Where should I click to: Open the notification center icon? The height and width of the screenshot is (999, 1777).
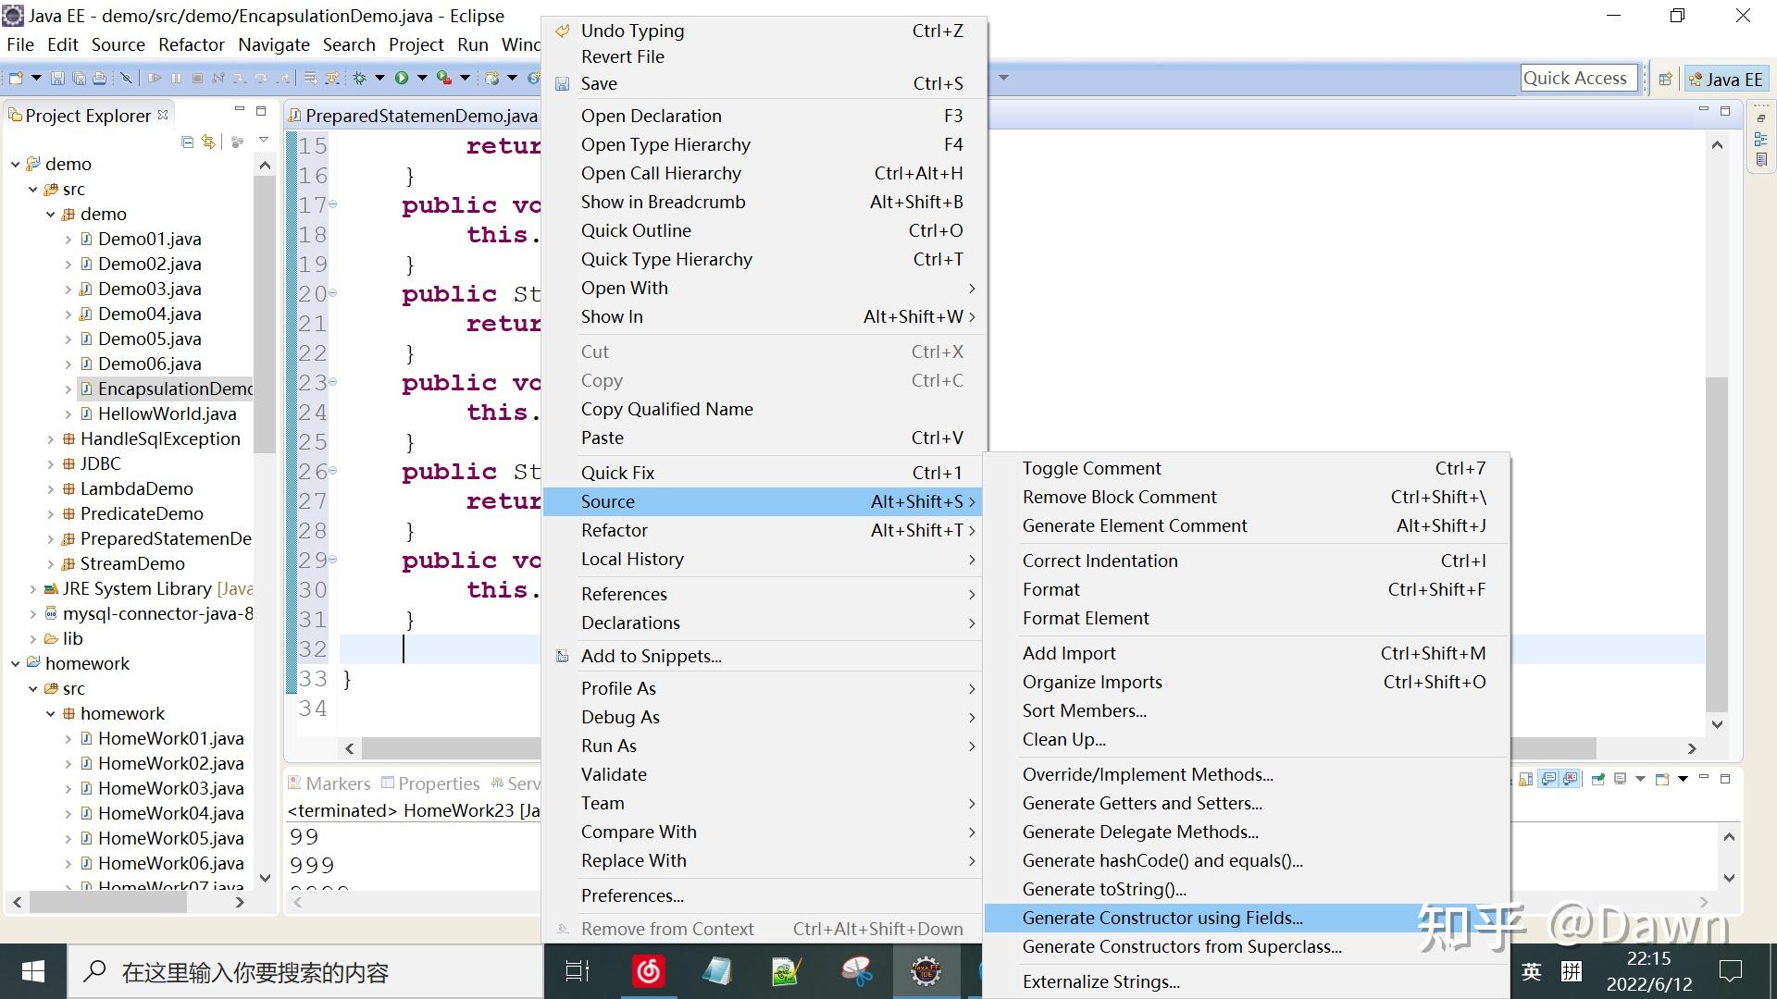pyautogui.click(x=1730, y=971)
